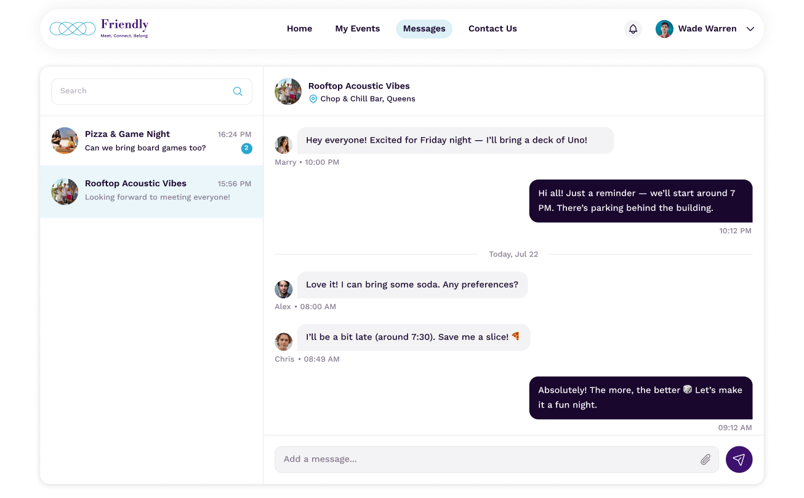Click the Friendly logo
The height and width of the screenshot is (498, 804).
coord(99,28)
